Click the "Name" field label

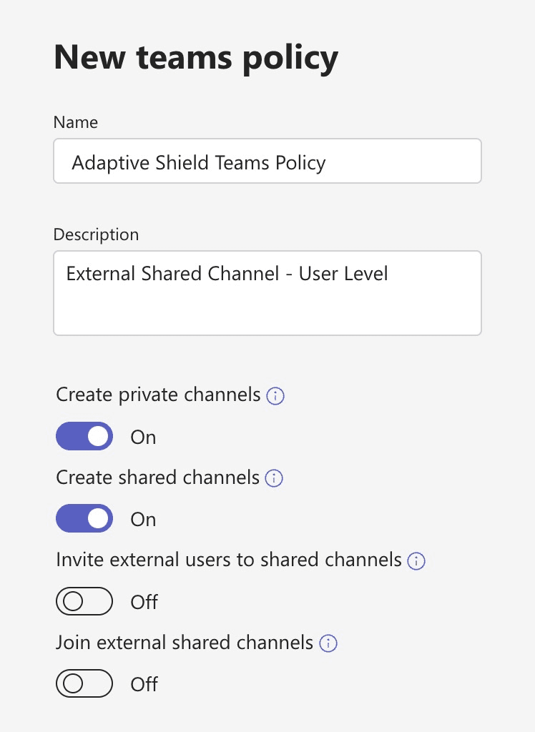tap(76, 122)
